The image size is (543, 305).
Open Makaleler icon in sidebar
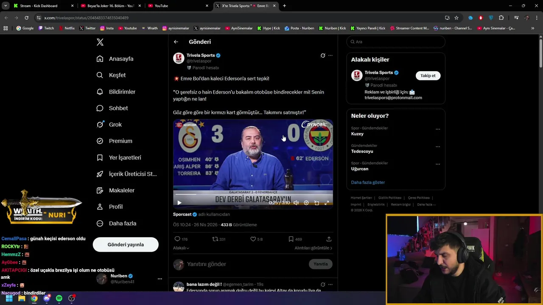(100, 191)
